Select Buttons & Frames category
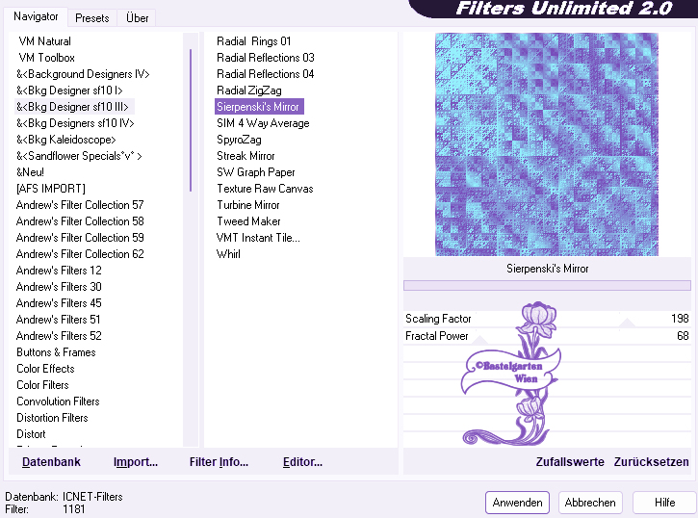The image size is (698, 518). [56, 352]
